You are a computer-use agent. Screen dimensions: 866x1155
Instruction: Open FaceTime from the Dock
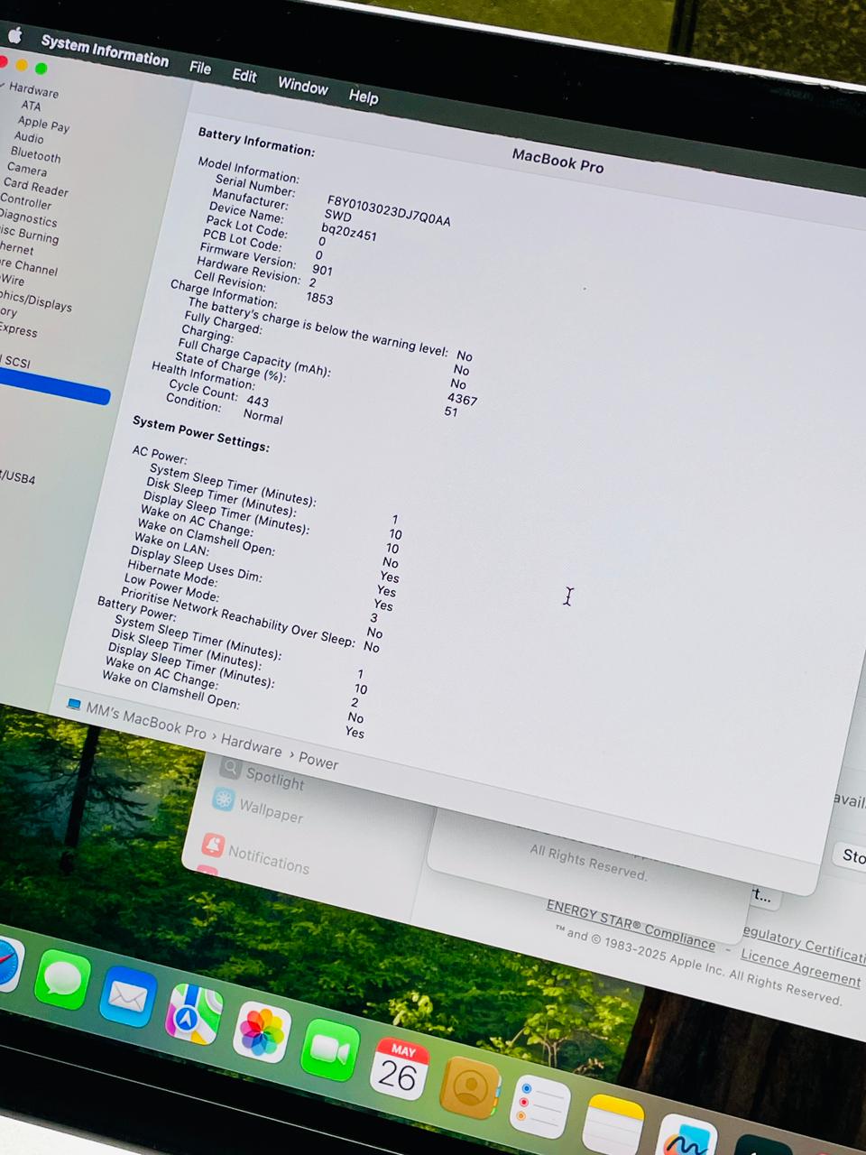(x=330, y=1049)
